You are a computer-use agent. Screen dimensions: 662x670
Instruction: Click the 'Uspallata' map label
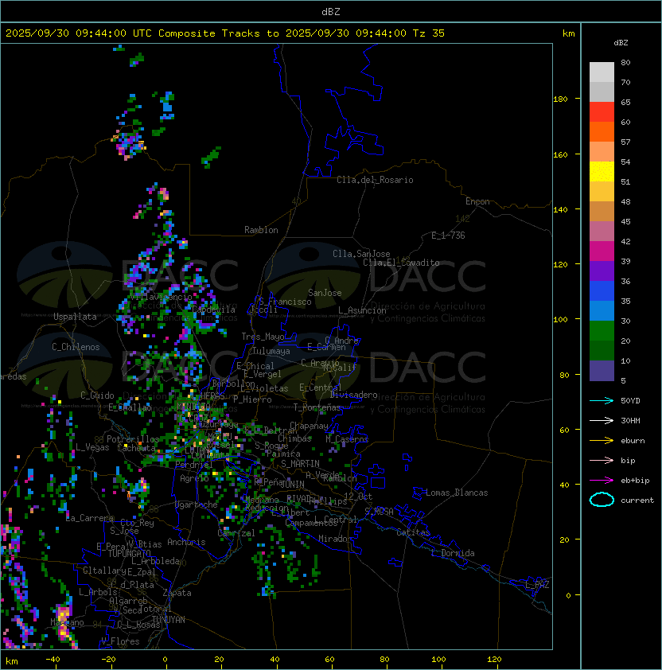pyautogui.click(x=75, y=317)
